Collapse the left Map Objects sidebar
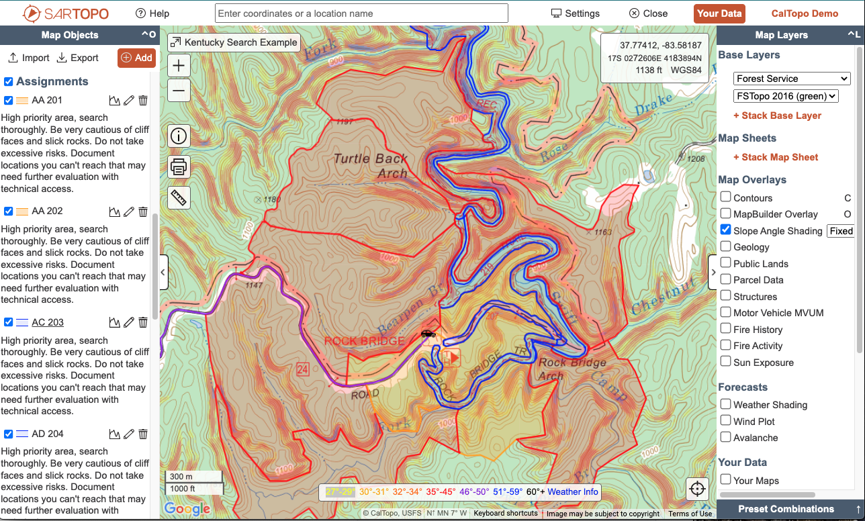The width and height of the screenshot is (865, 521). pyautogui.click(x=164, y=273)
